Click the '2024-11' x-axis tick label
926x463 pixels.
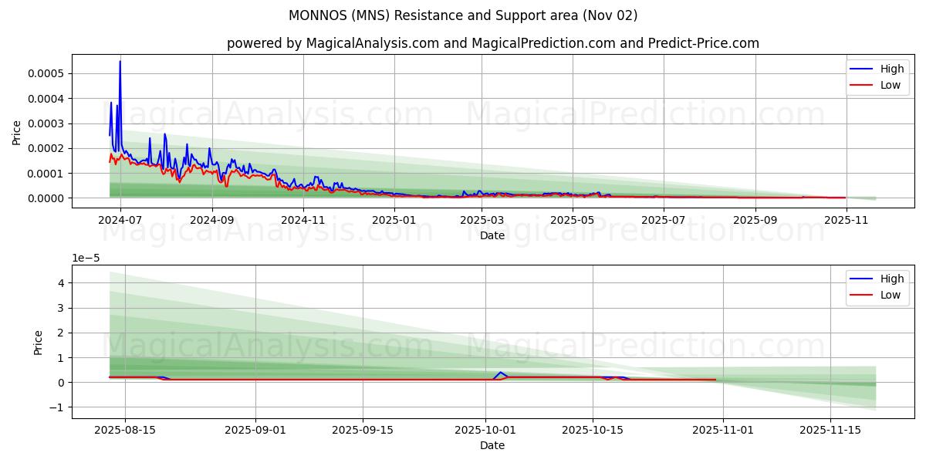point(303,220)
